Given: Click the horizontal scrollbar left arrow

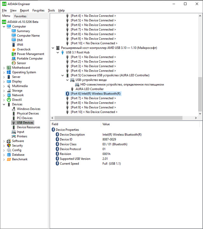Looking at the screenshot, I should tap(52, 118).
